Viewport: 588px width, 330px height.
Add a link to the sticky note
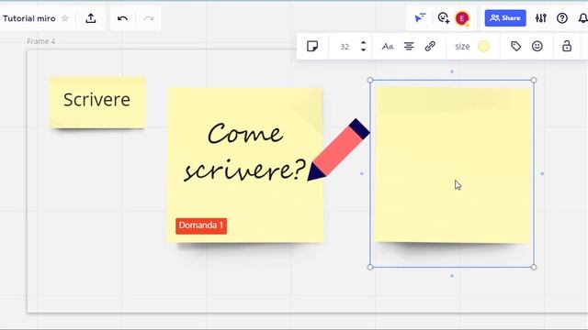tap(430, 47)
